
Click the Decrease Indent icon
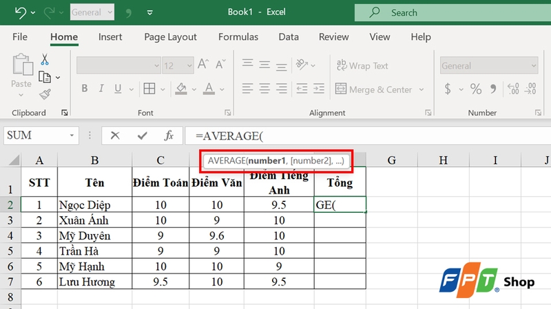pos(302,89)
